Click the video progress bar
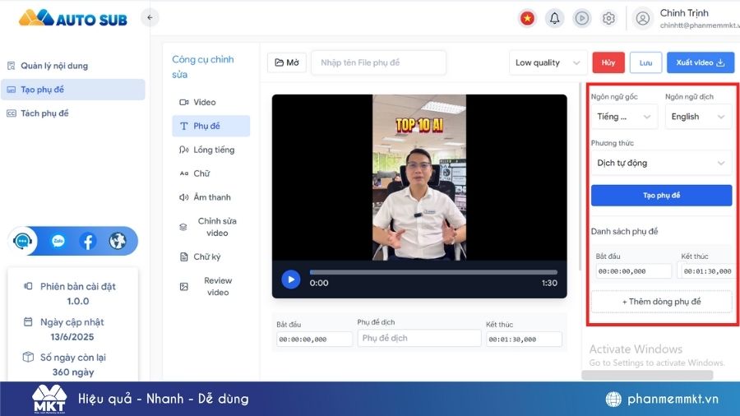This screenshot has width=740, height=416. click(433, 272)
